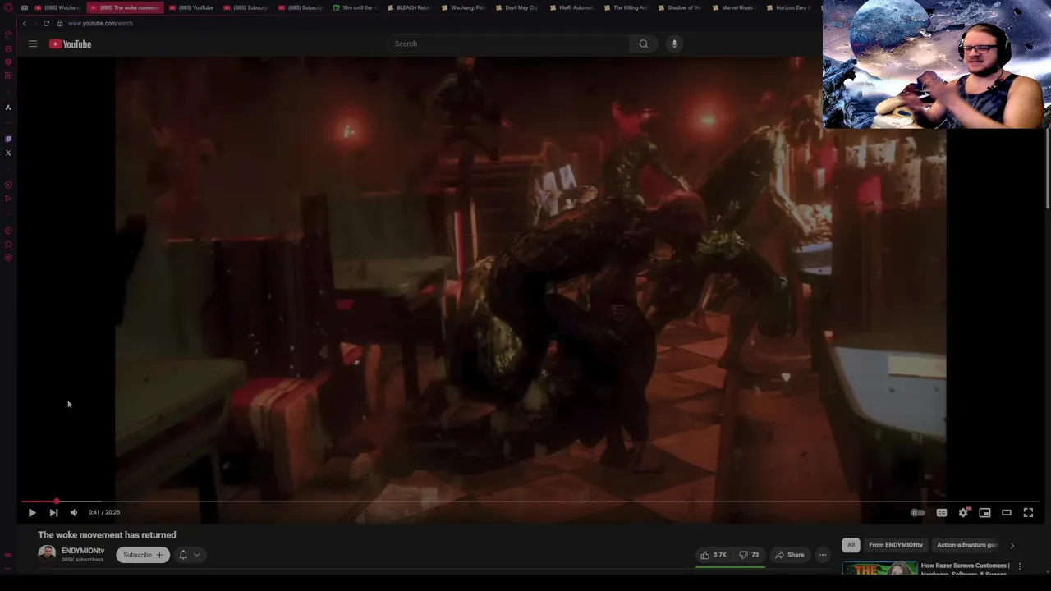
Task: Open notification bell dropdown for channel
Action: point(188,555)
